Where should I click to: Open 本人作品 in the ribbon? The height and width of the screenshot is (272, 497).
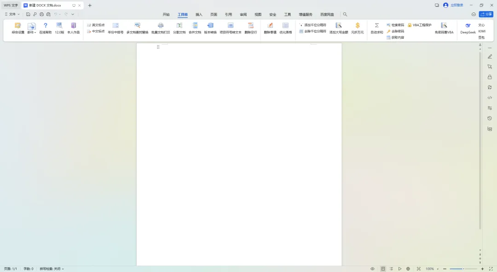pyautogui.click(x=73, y=28)
